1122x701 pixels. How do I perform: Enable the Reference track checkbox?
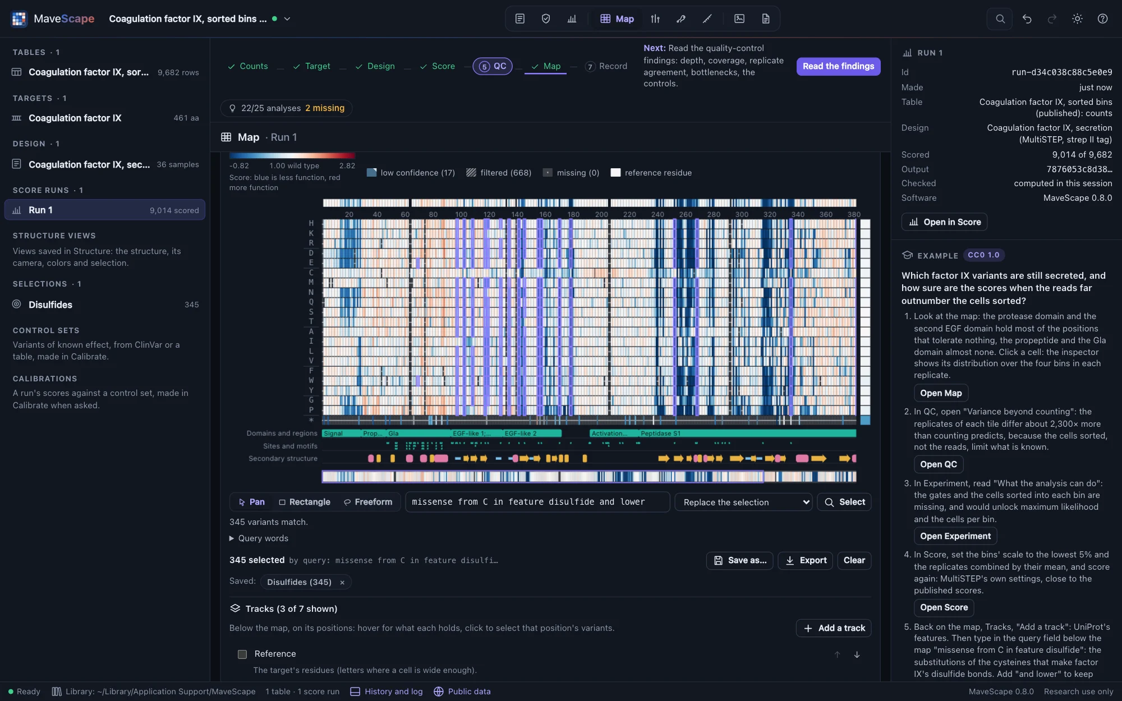[x=242, y=654]
